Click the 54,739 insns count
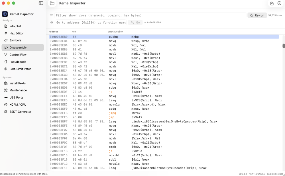 pos(275,15)
